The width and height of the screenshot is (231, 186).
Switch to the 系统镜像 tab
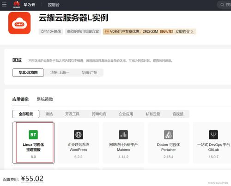pyautogui.click(x=45, y=99)
